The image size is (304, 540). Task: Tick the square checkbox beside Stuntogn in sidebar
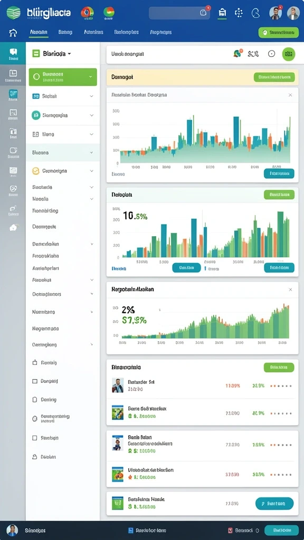34,438
